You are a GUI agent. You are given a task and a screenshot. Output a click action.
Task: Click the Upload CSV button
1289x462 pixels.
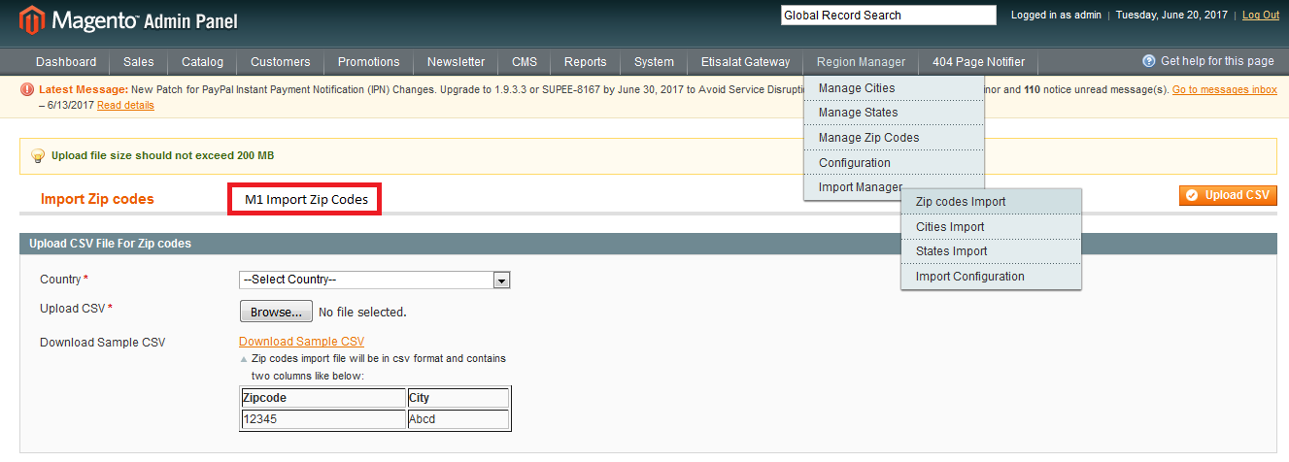[1228, 195]
